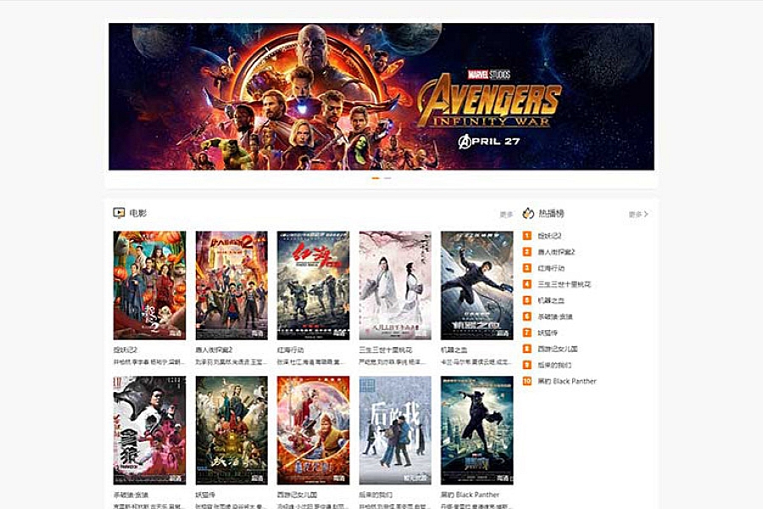Click the flame icon beside 热播榜
Screen dimensions: 763x509
[x=528, y=213]
